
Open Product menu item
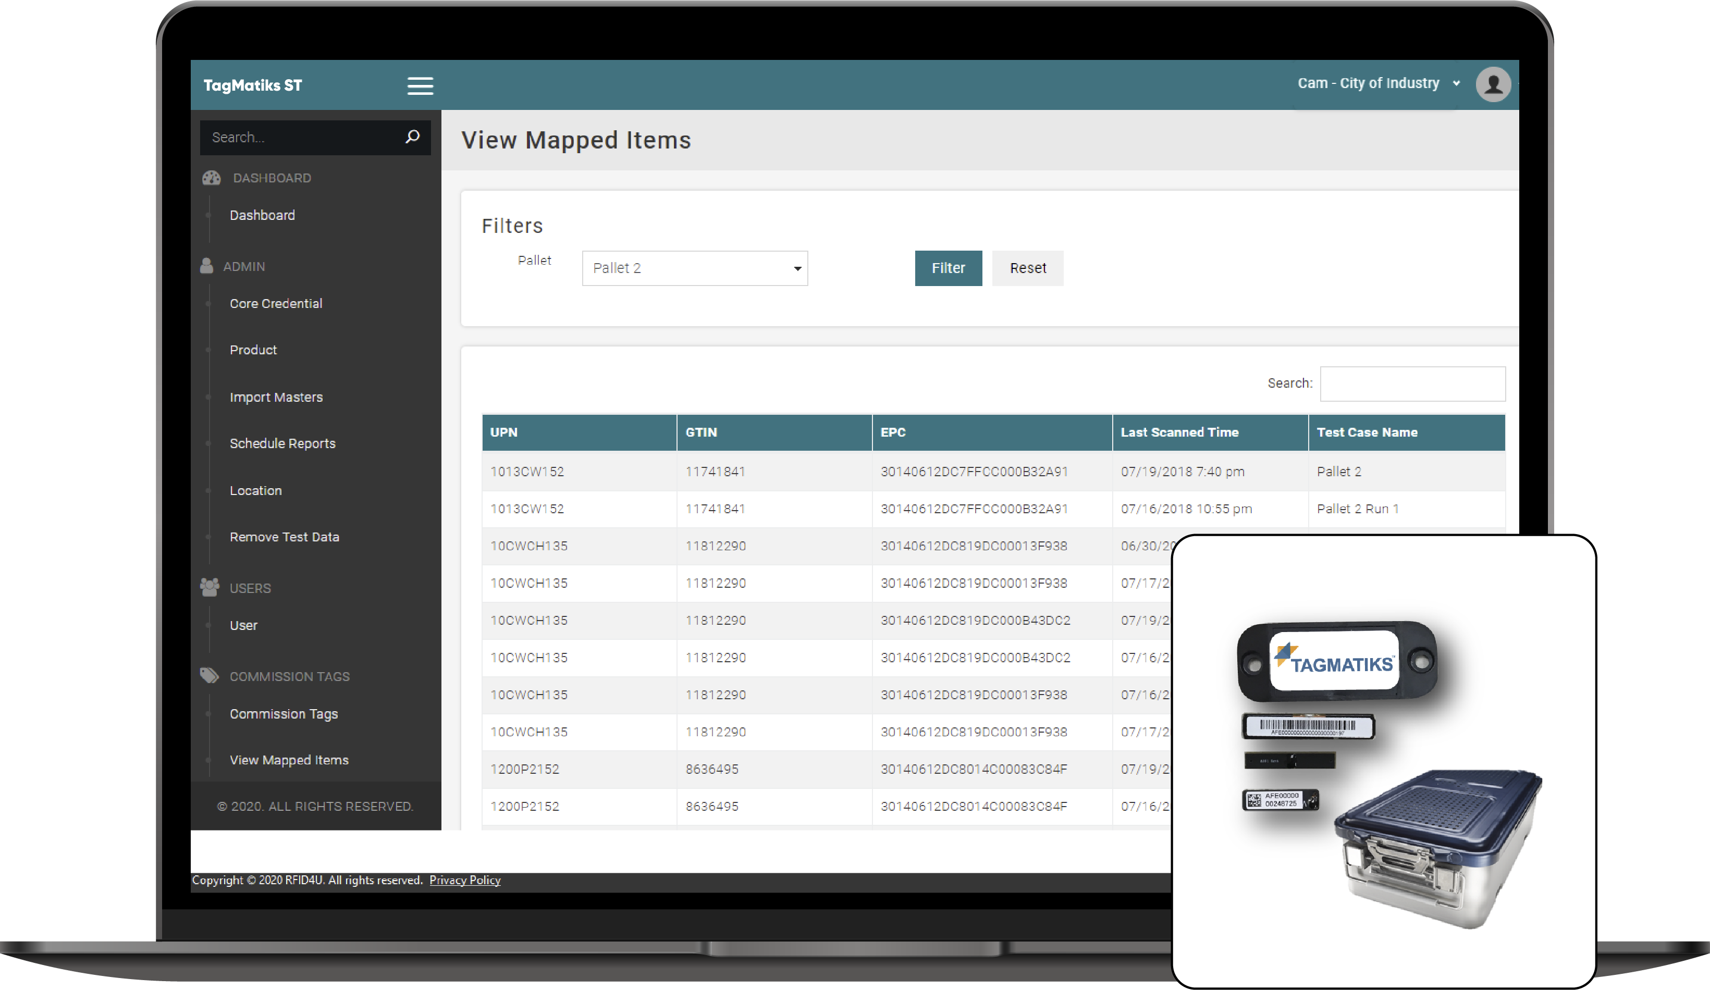[252, 350]
